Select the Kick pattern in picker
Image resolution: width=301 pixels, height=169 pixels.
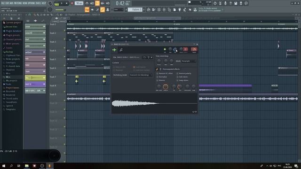35,58
